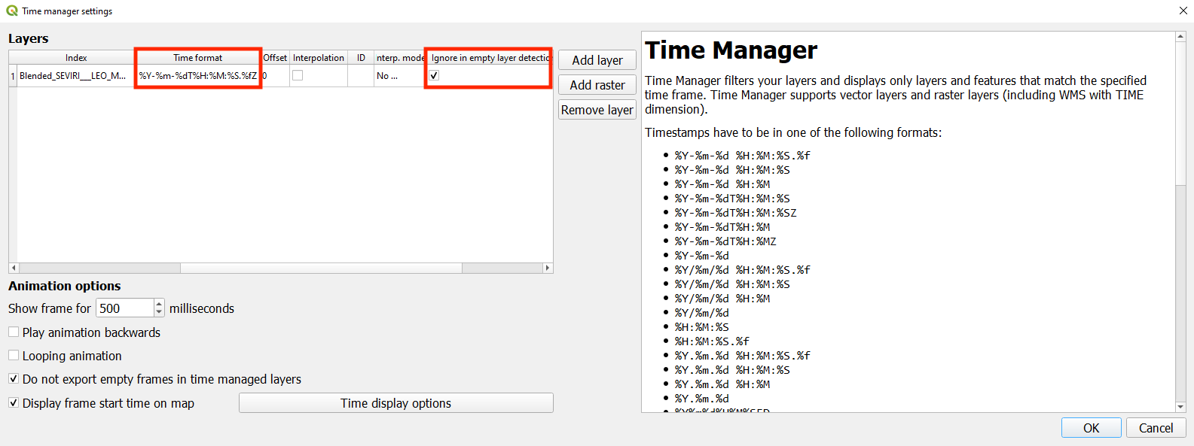Click right arrow of layers table scrollbar
The image size is (1194, 446).
tap(548, 268)
